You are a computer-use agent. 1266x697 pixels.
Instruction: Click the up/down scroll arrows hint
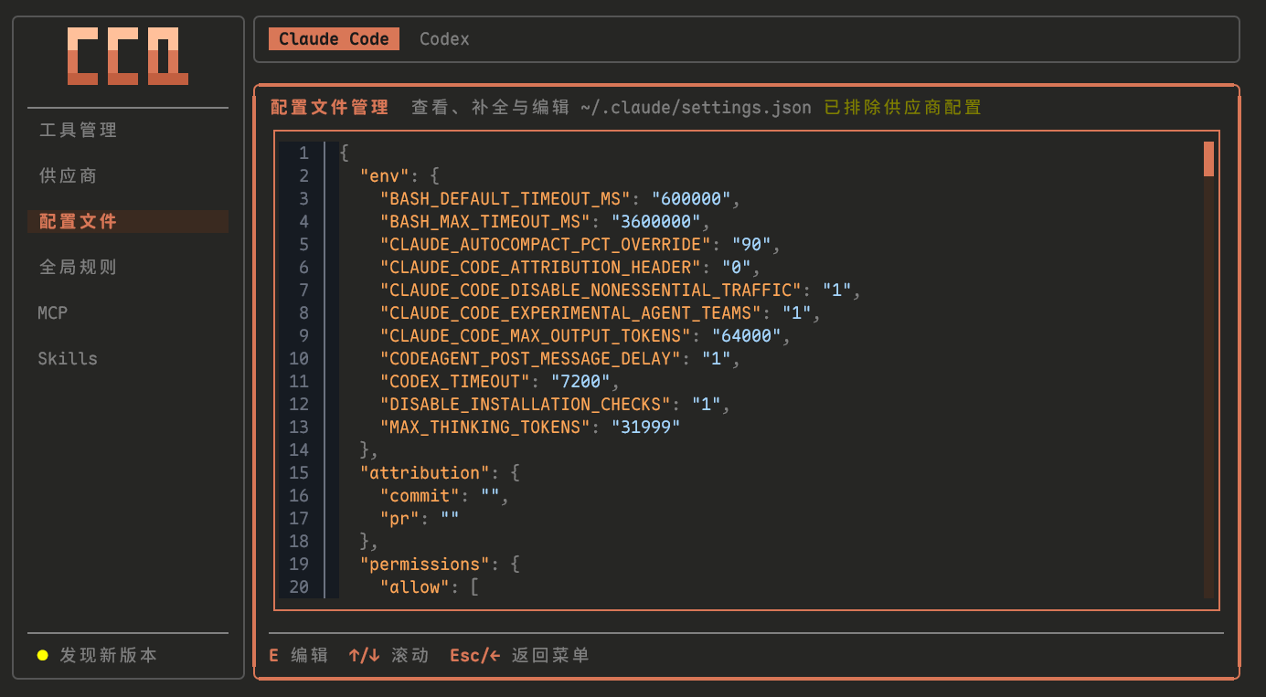364,655
